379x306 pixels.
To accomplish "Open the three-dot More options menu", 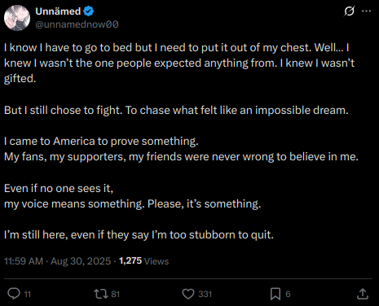I will (366, 11).
